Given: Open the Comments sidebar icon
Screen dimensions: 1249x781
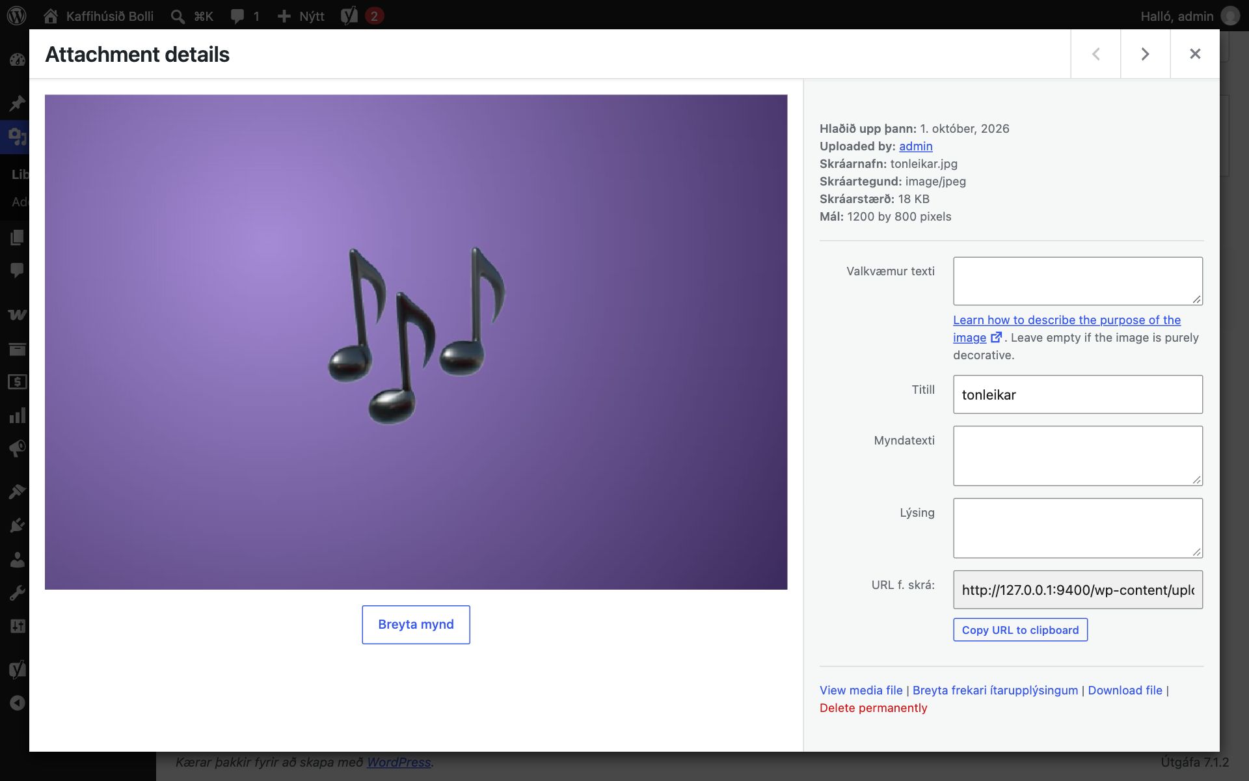Looking at the screenshot, I should [x=17, y=271].
